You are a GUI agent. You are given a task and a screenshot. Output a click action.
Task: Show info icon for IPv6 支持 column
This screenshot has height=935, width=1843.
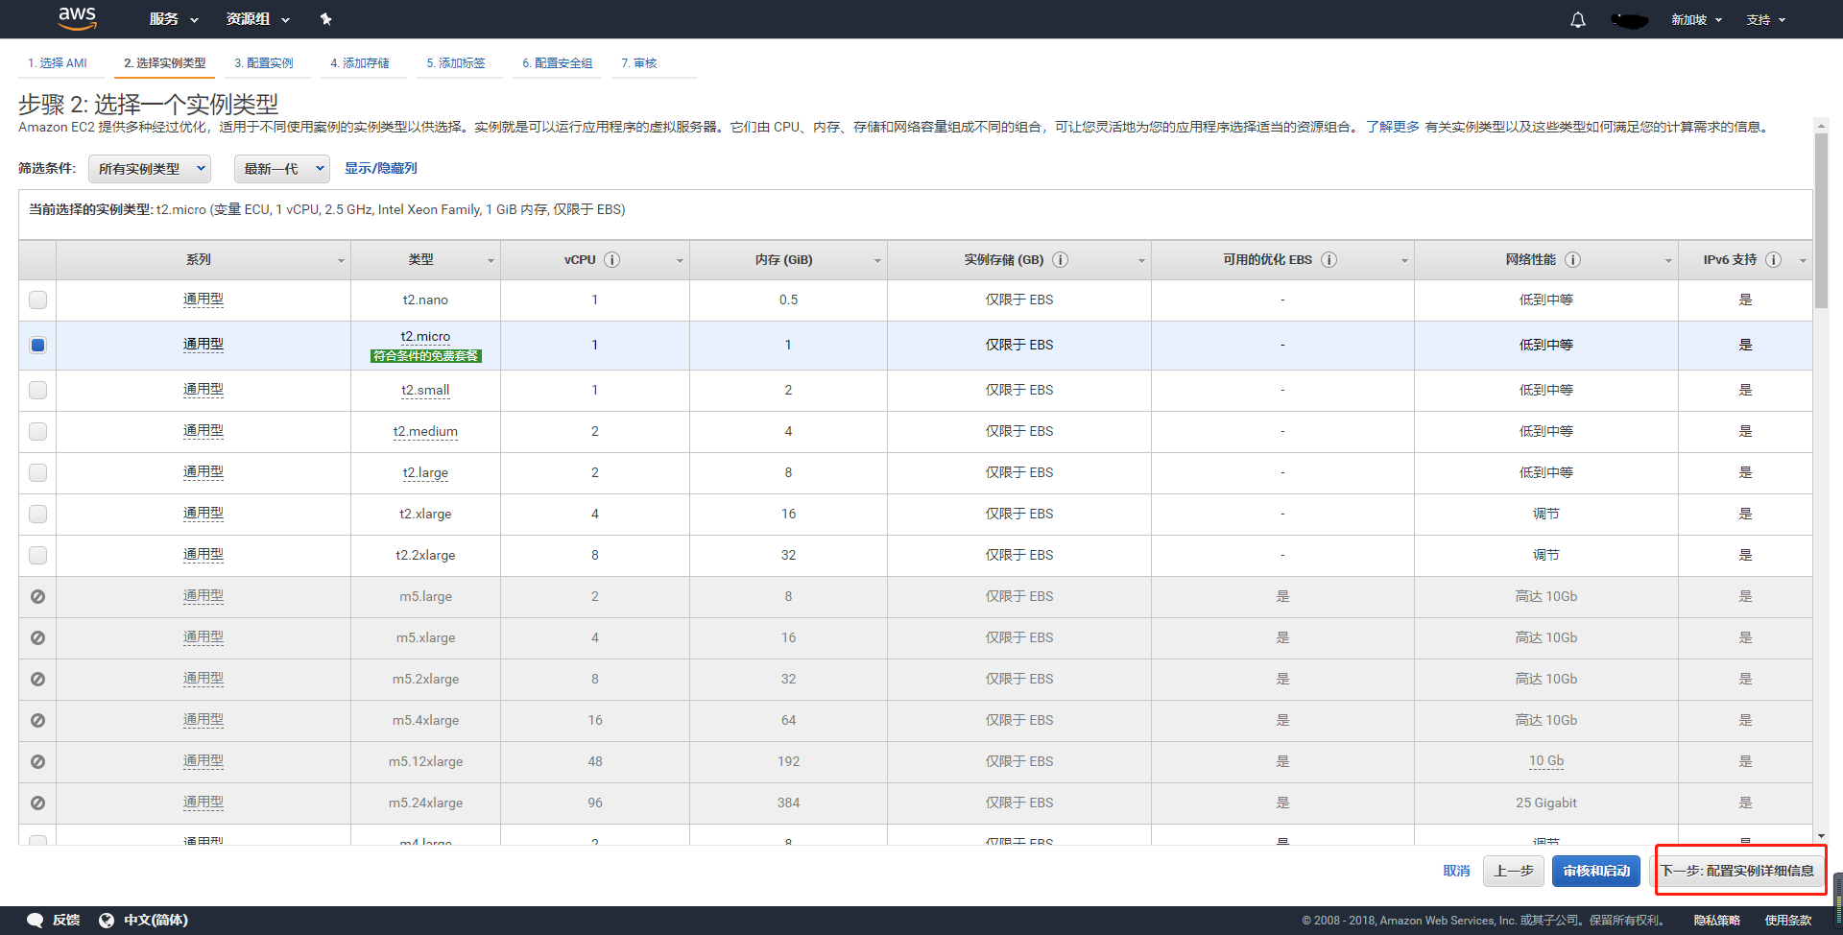[x=1774, y=260]
